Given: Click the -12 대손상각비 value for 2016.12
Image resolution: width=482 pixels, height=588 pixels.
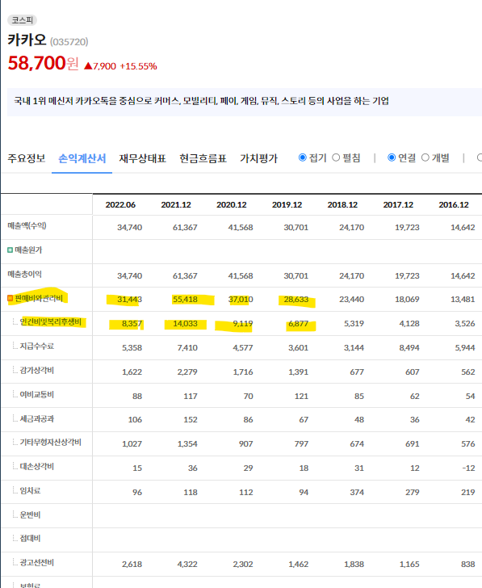Looking at the screenshot, I should pos(468,468).
